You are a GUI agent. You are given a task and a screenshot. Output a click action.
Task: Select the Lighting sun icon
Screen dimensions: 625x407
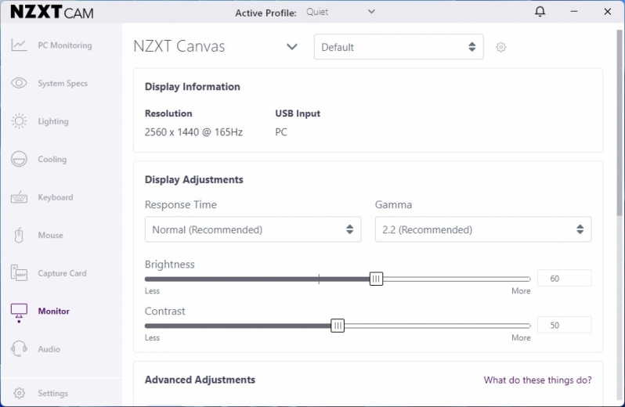tap(19, 121)
